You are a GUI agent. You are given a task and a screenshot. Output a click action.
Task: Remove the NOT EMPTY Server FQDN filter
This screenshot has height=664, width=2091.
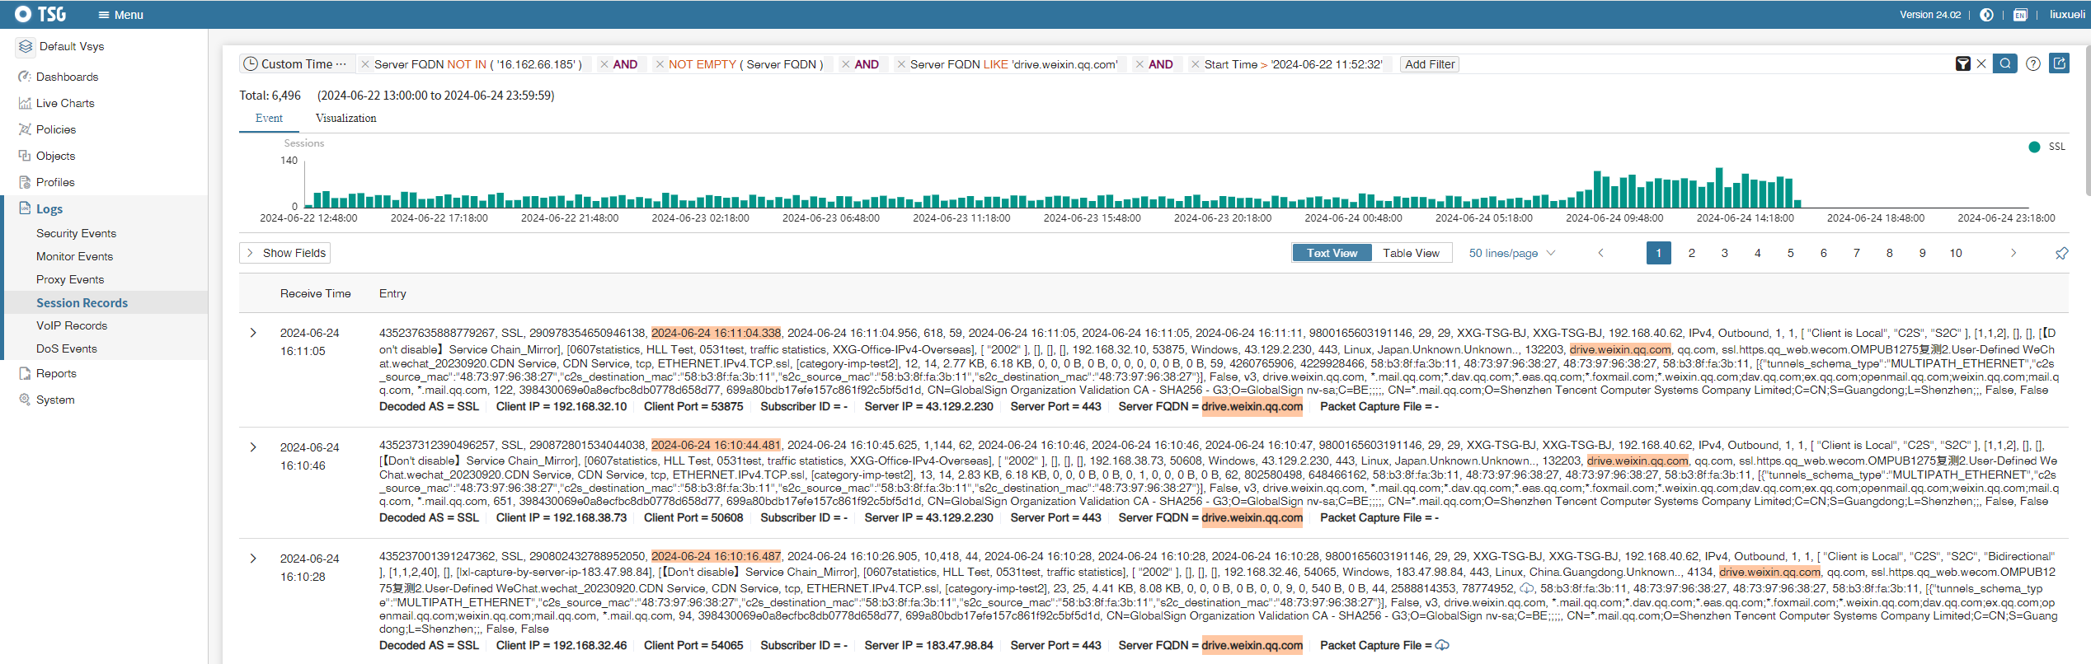tap(660, 64)
